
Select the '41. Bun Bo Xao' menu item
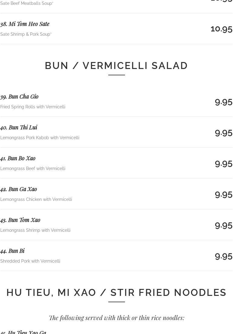[18, 158]
